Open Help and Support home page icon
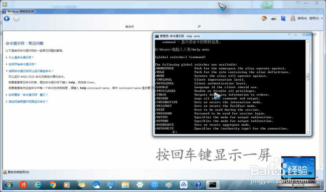Image resolution: width=326 pixels, height=192 pixels. [x=264, y=18]
